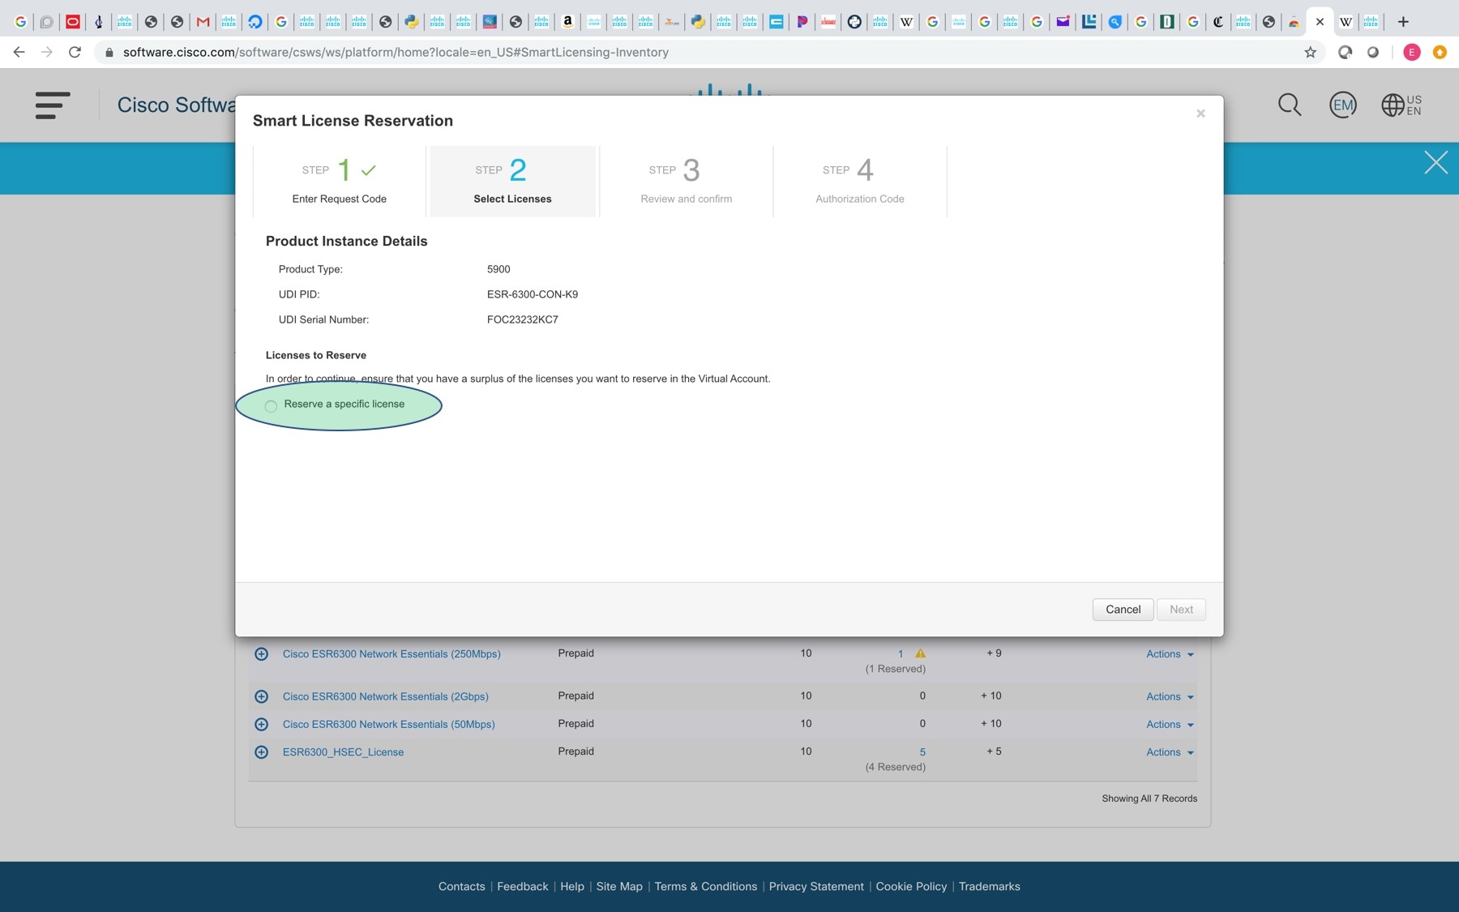Click the yellow warning icon for 250Mbps
The image size is (1459, 912).
(920, 653)
